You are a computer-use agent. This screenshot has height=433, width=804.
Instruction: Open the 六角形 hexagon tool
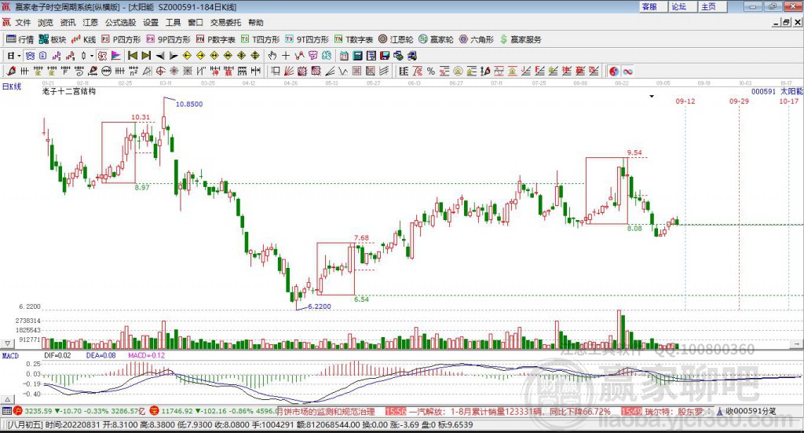tap(477, 39)
